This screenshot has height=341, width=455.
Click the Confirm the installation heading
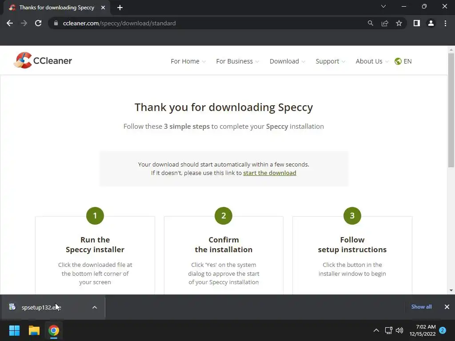224,245
